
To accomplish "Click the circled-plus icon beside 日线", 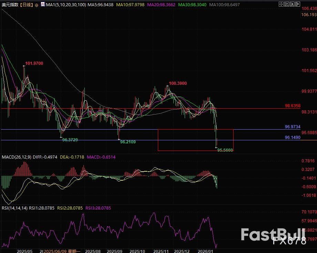I will tap(37, 5).
